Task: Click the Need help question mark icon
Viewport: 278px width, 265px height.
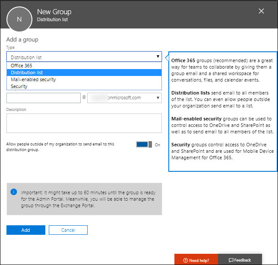Action: (x=186, y=260)
